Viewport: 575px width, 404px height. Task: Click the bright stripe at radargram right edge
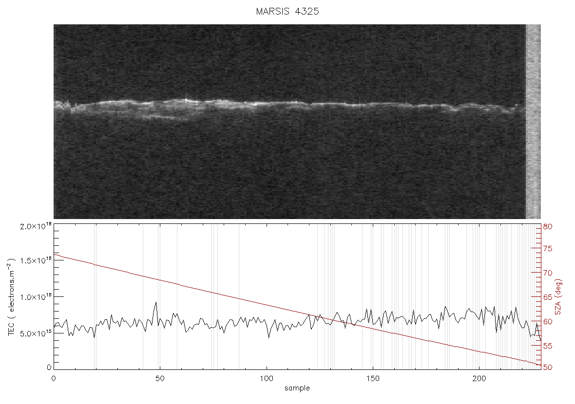coord(533,122)
